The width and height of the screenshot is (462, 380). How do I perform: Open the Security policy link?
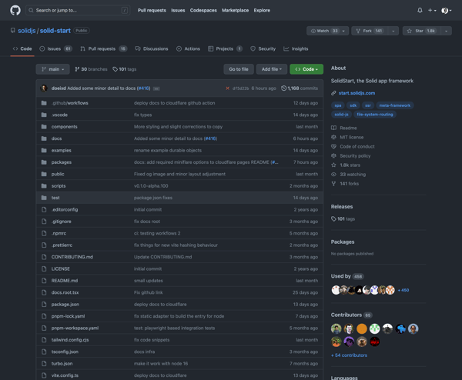[x=355, y=155]
